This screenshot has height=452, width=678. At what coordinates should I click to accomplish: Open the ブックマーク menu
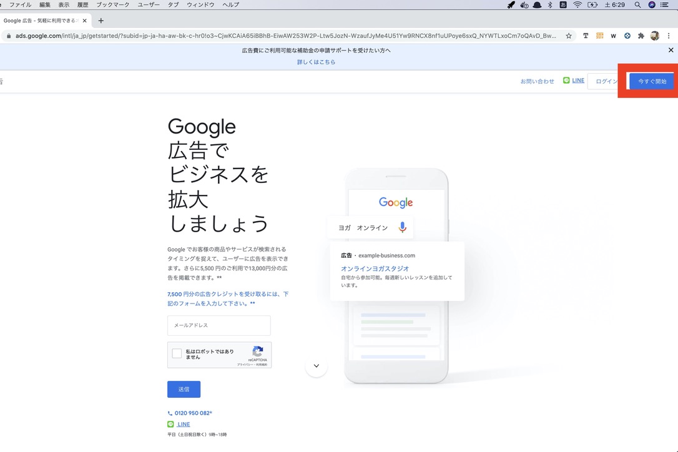point(112,5)
